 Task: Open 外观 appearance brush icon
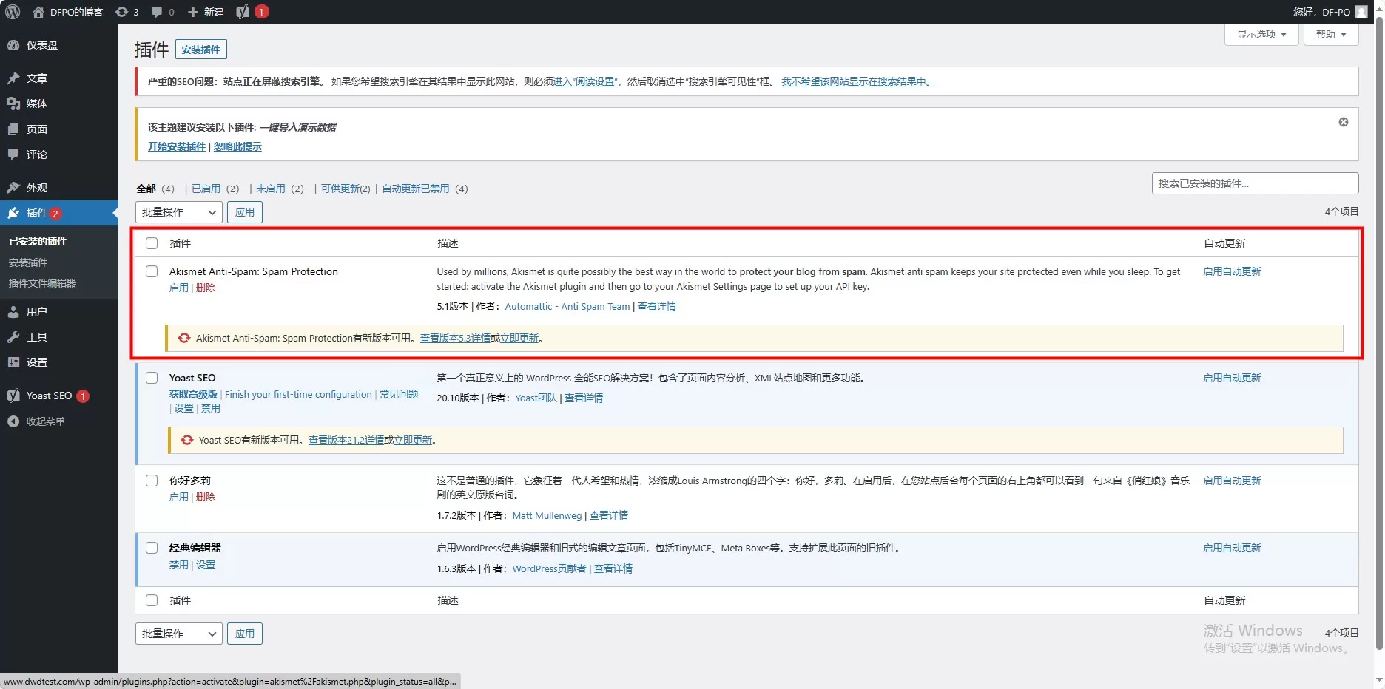pyautogui.click(x=13, y=188)
